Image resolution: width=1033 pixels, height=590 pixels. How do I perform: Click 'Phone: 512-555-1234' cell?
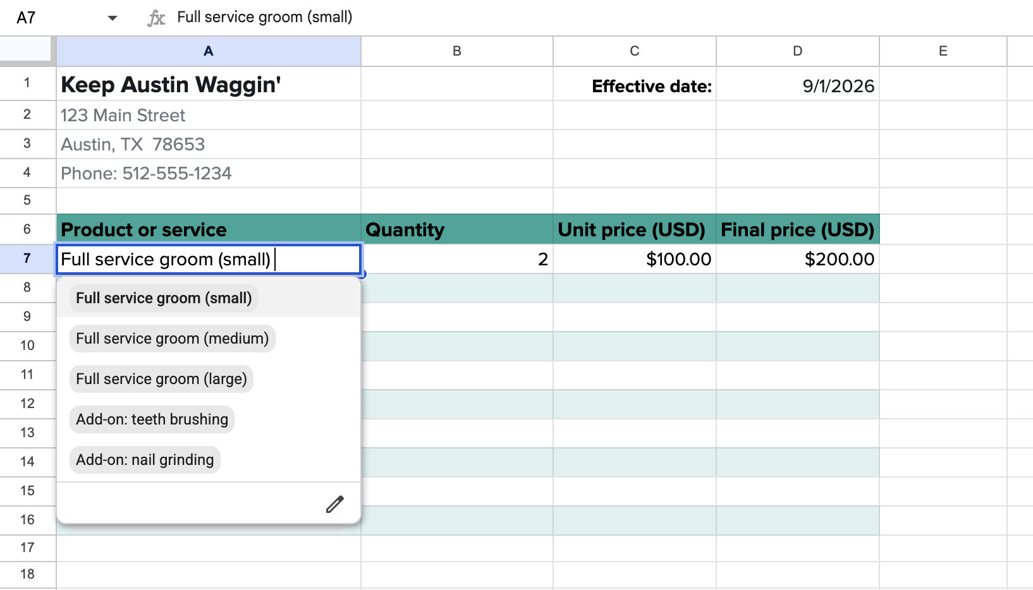pyautogui.click(x=209, y=174)
